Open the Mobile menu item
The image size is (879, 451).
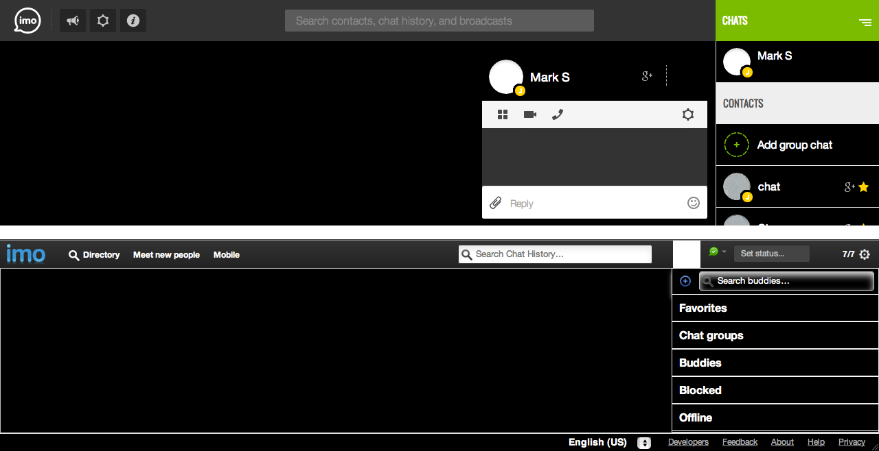(x=227, y=255)
